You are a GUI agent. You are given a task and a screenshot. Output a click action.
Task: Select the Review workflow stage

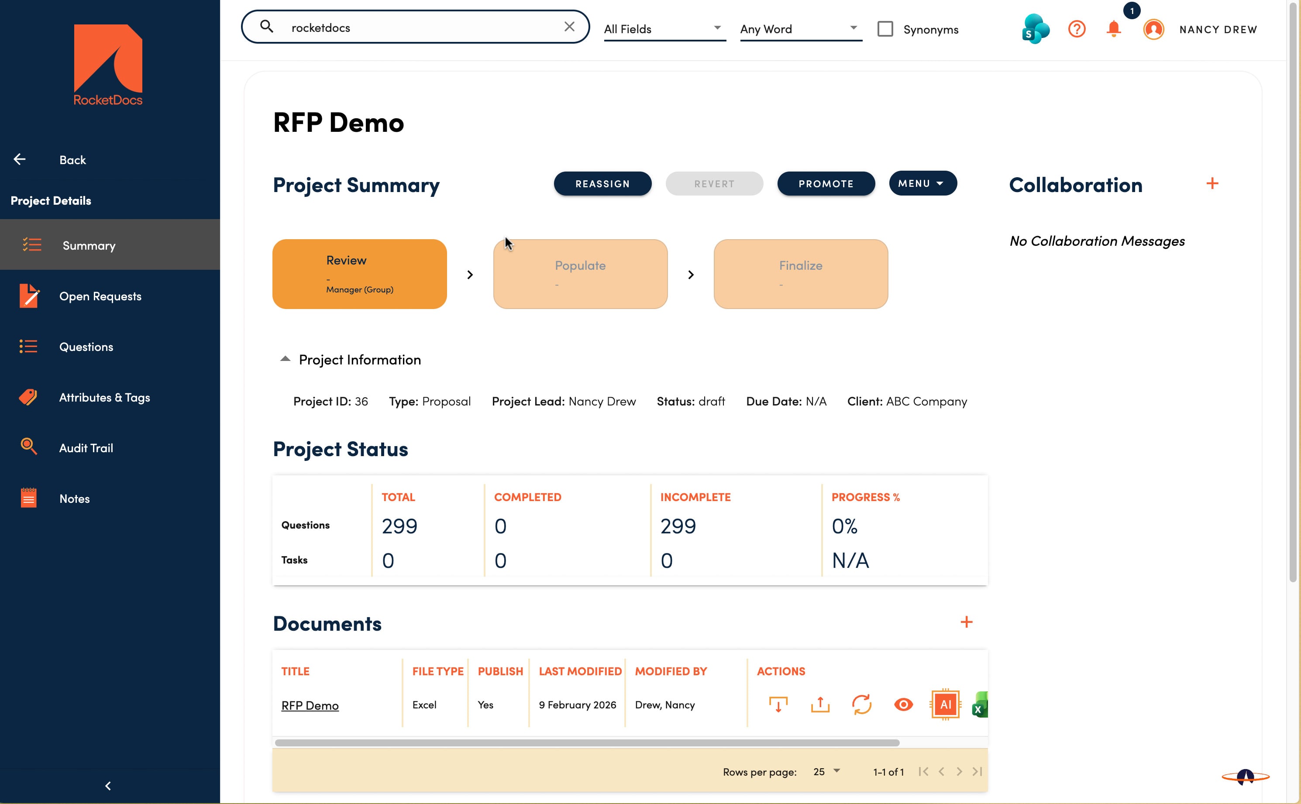click(x=360, y=274)
